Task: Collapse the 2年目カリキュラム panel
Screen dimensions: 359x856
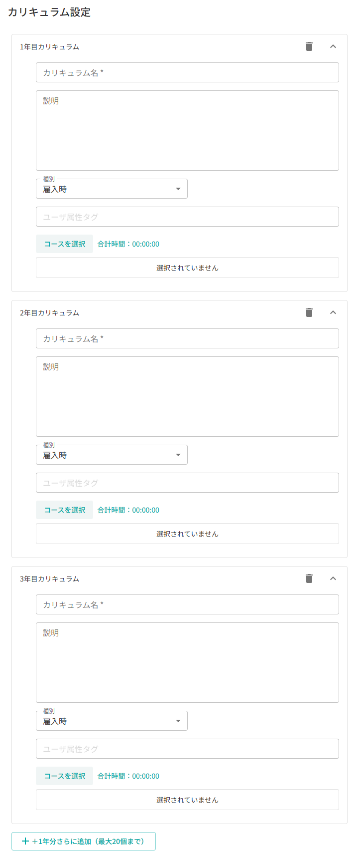Action: 333,312
